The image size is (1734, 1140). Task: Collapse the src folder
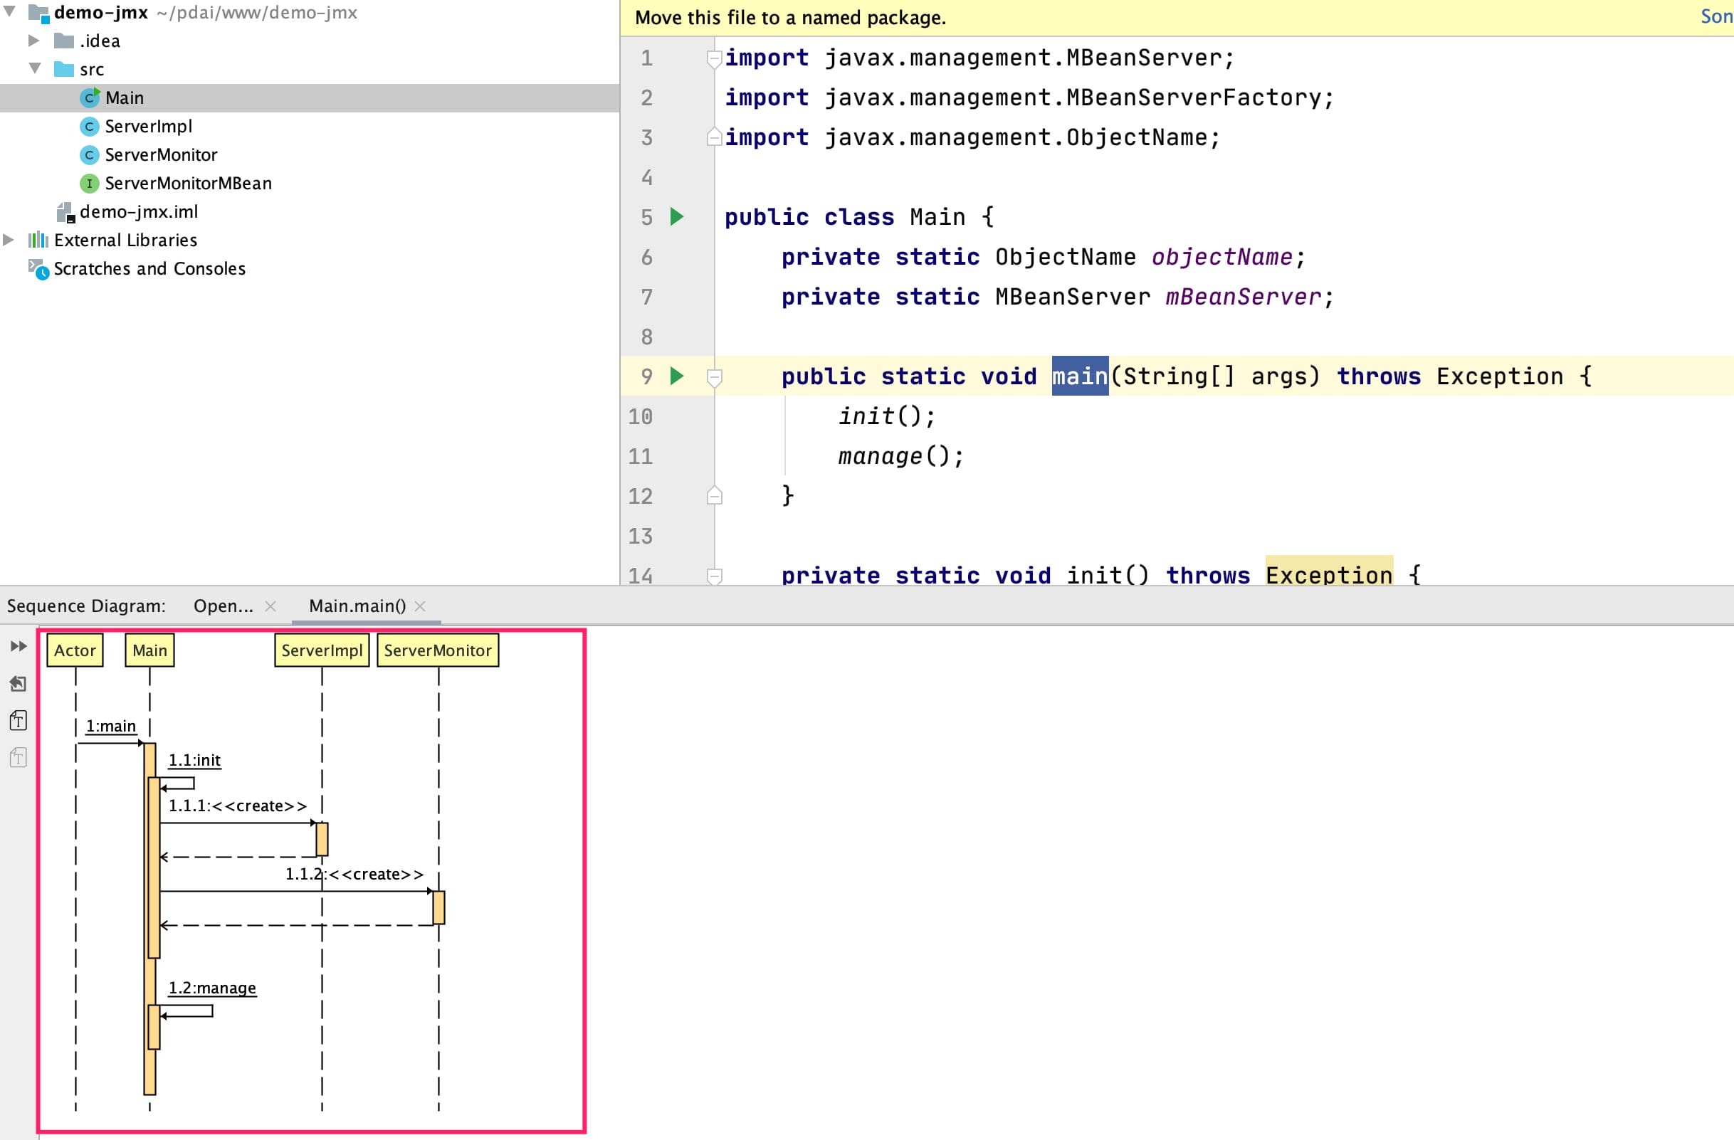click(x=34, y=68)
